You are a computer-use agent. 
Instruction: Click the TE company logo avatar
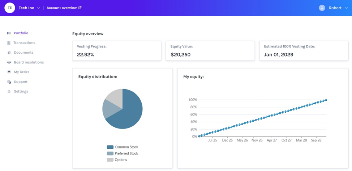[x=10, y=8]
